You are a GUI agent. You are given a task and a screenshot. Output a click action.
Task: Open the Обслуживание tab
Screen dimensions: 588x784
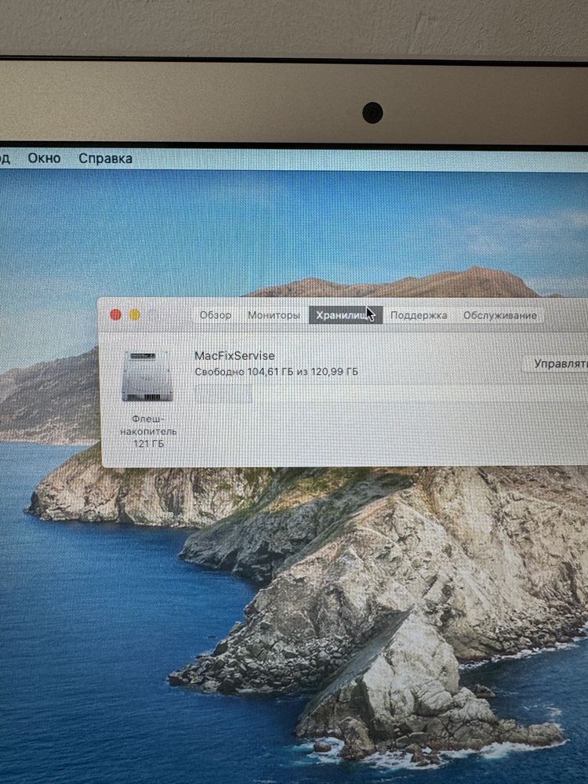pyautogui.click(x=500, y=315)
